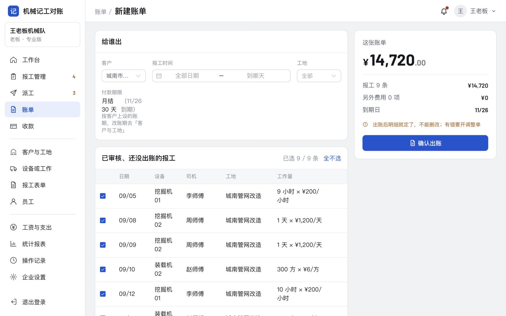The height and width of the screenshot is (316, 506).
Task: Click the 工作台 home icon
Action: [x=13, y=60]
